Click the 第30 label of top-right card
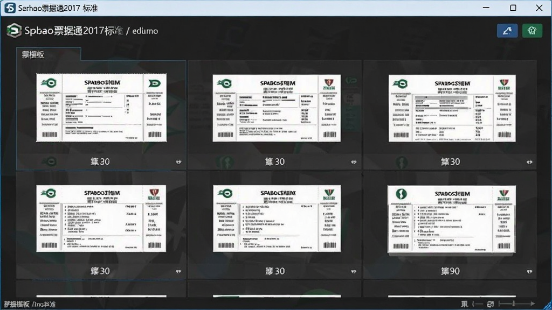Image resolution: width=552 pixels, height=310 pixels. point(450,161)
